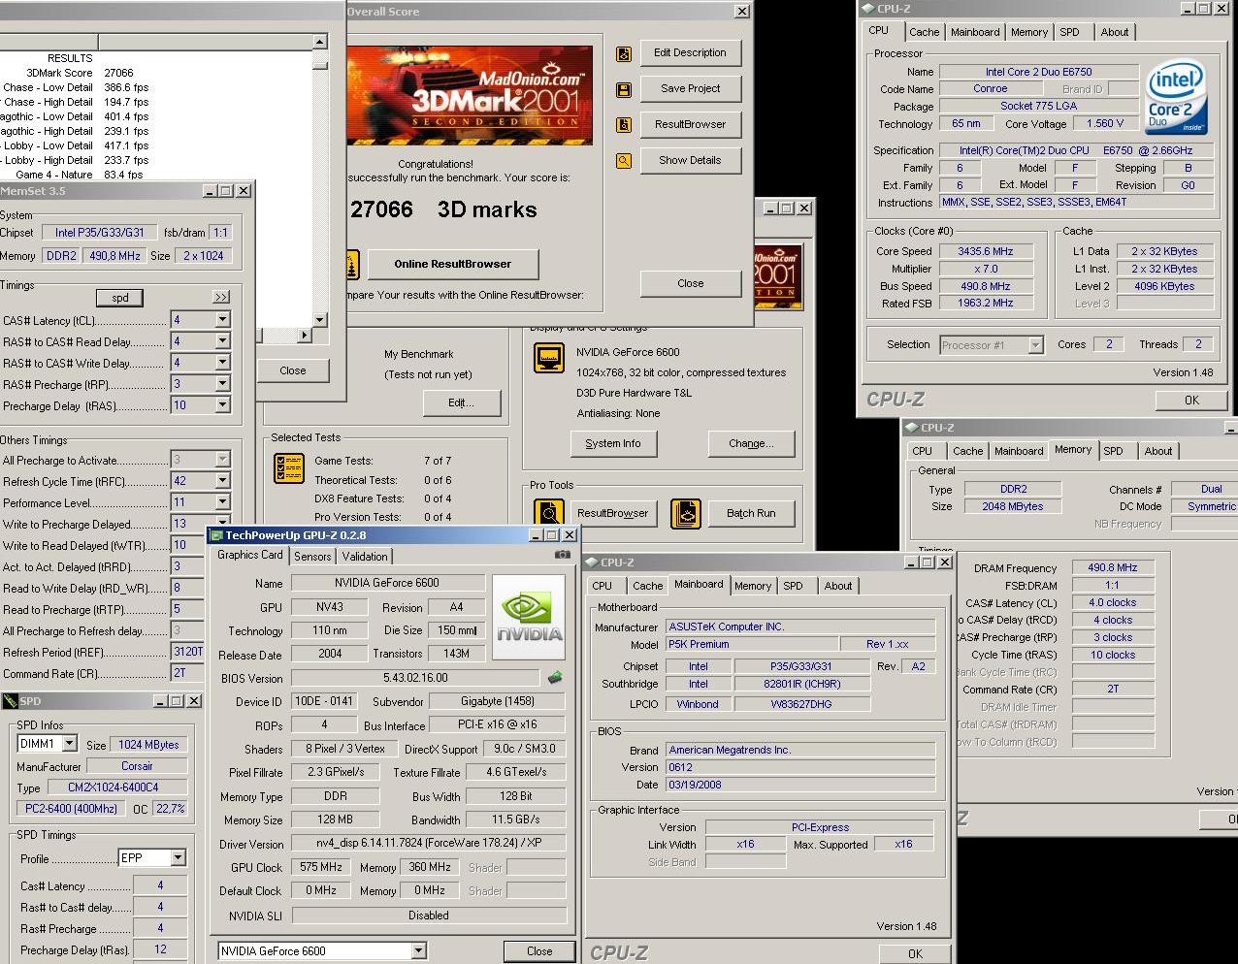Click the Save Project button
1238x964 pixels.
(x=690, y=89)
